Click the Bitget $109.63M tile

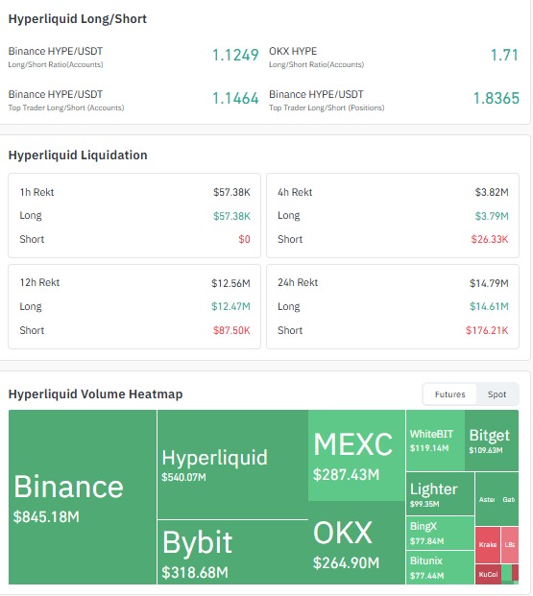point(492,441)
